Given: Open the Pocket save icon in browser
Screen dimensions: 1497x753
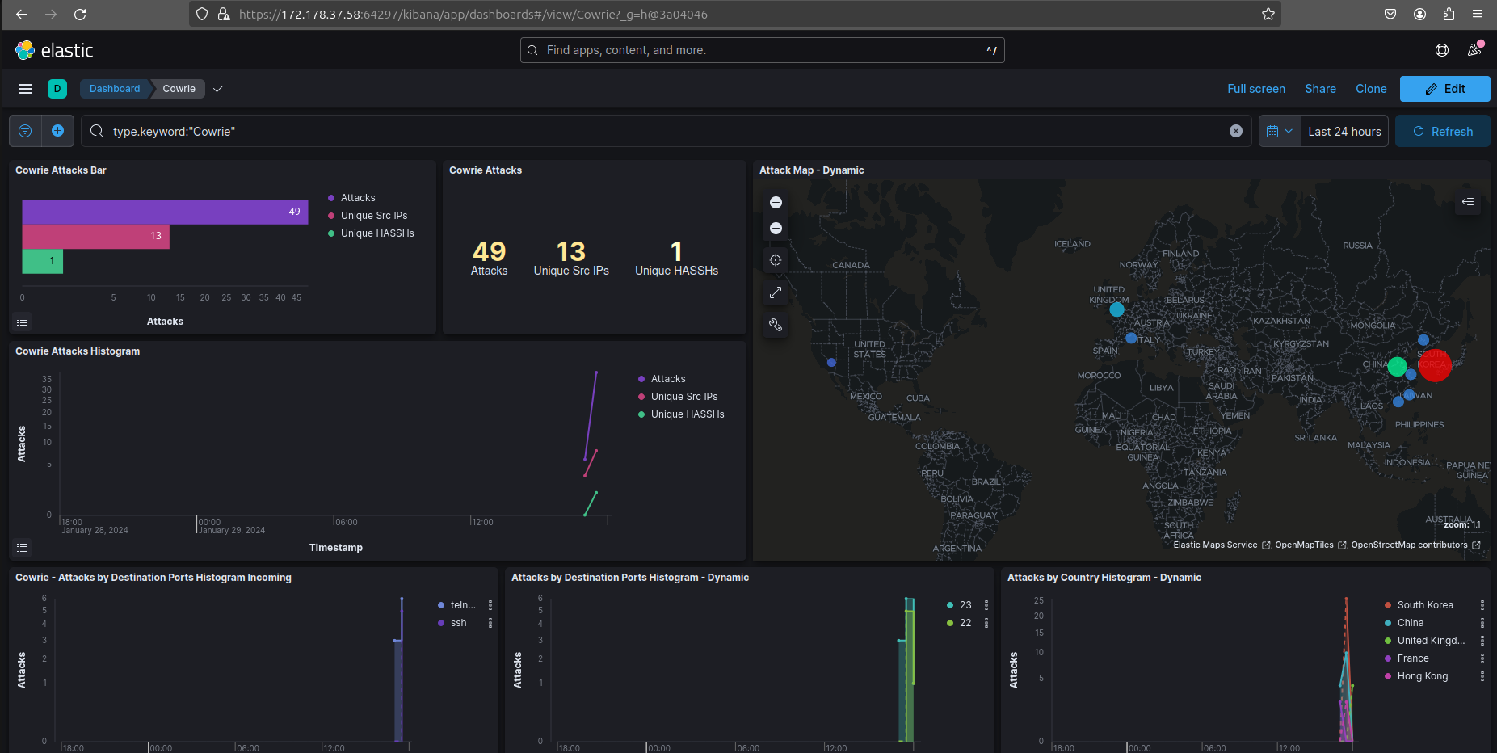Looking at the screenshot, I should 1390,14.
